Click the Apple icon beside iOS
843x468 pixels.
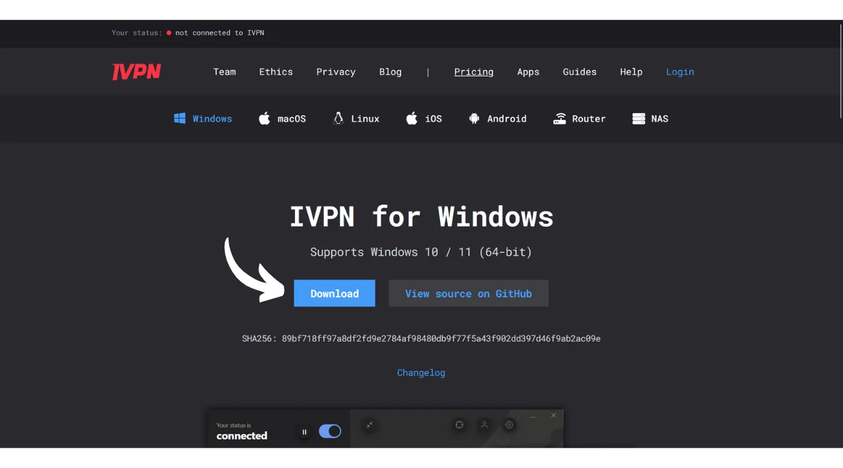[412, 119]
